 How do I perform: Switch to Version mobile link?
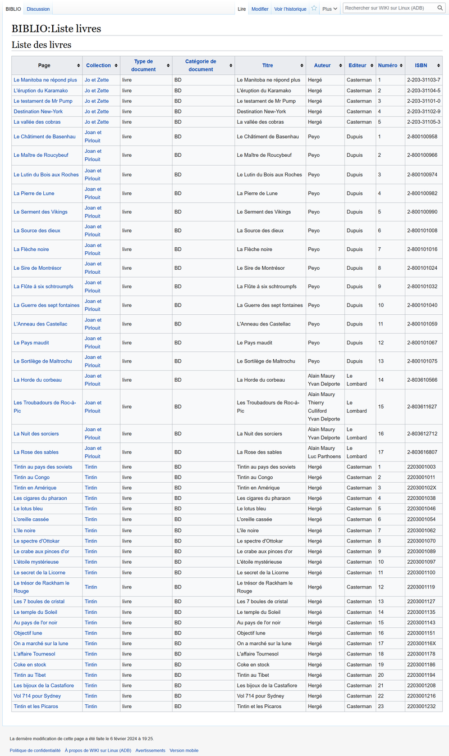(x=184, y=750)
